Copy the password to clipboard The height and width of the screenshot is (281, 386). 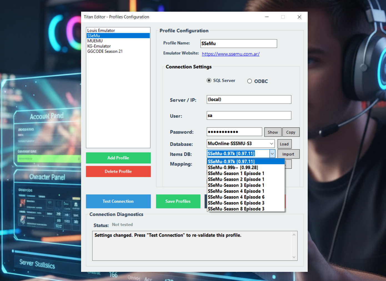click(291, 132)
